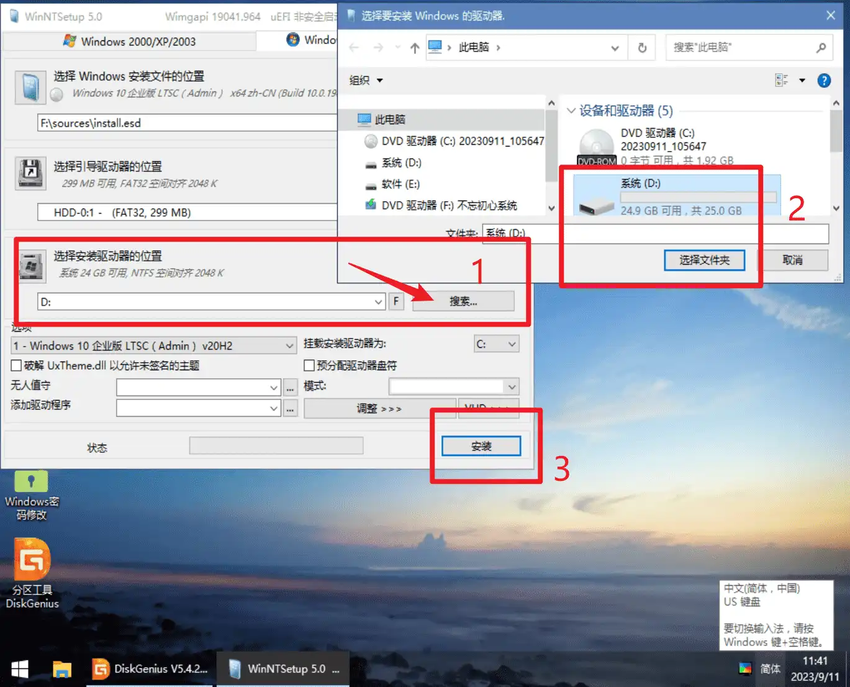
Task: Toggle 预分配驱动器盘符 checkbox
Action: coord(309,365)
